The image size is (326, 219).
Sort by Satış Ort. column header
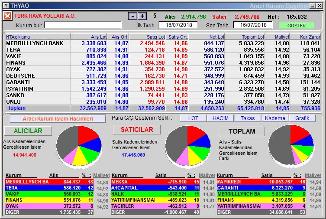tap(177, 37)
